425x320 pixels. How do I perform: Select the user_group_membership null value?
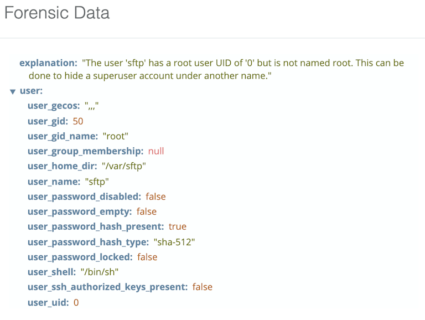coord(156,151)
